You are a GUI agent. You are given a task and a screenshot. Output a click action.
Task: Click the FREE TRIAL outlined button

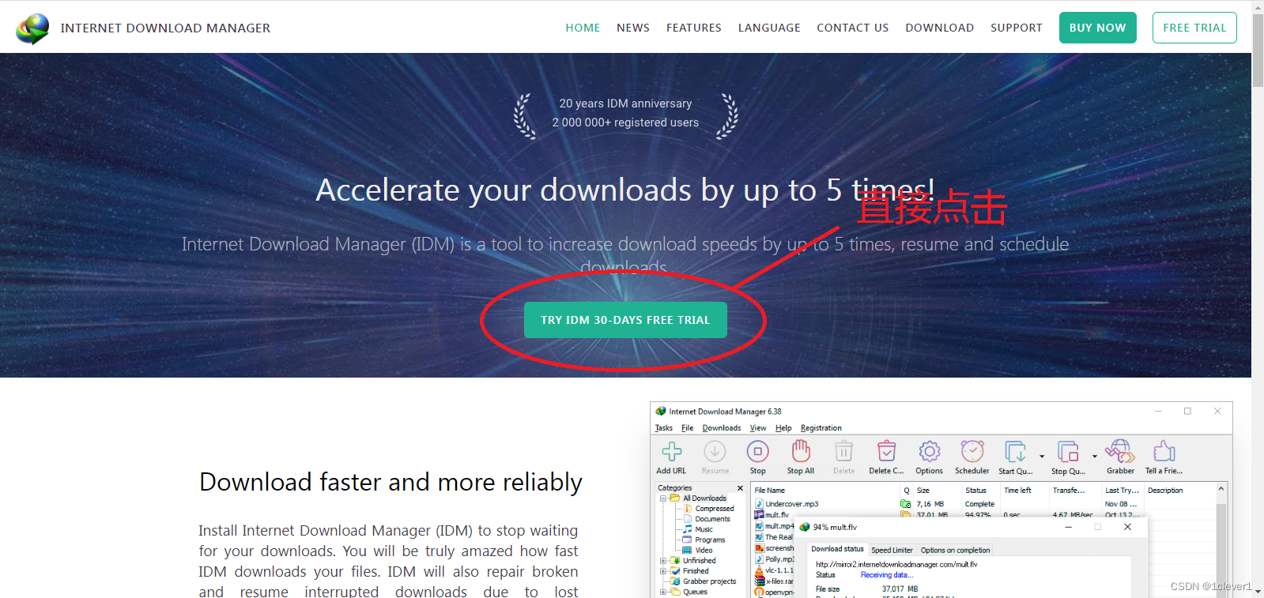coord(1194,28)
